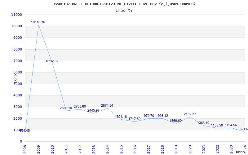Click the 1155.50 data label

coord(217,126)
